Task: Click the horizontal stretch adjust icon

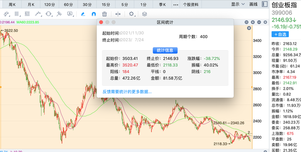Action: (118, 14)
